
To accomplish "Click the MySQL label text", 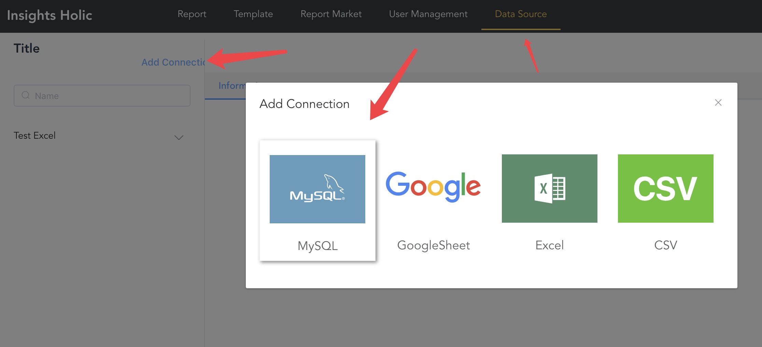I will [x=317, y=246].
